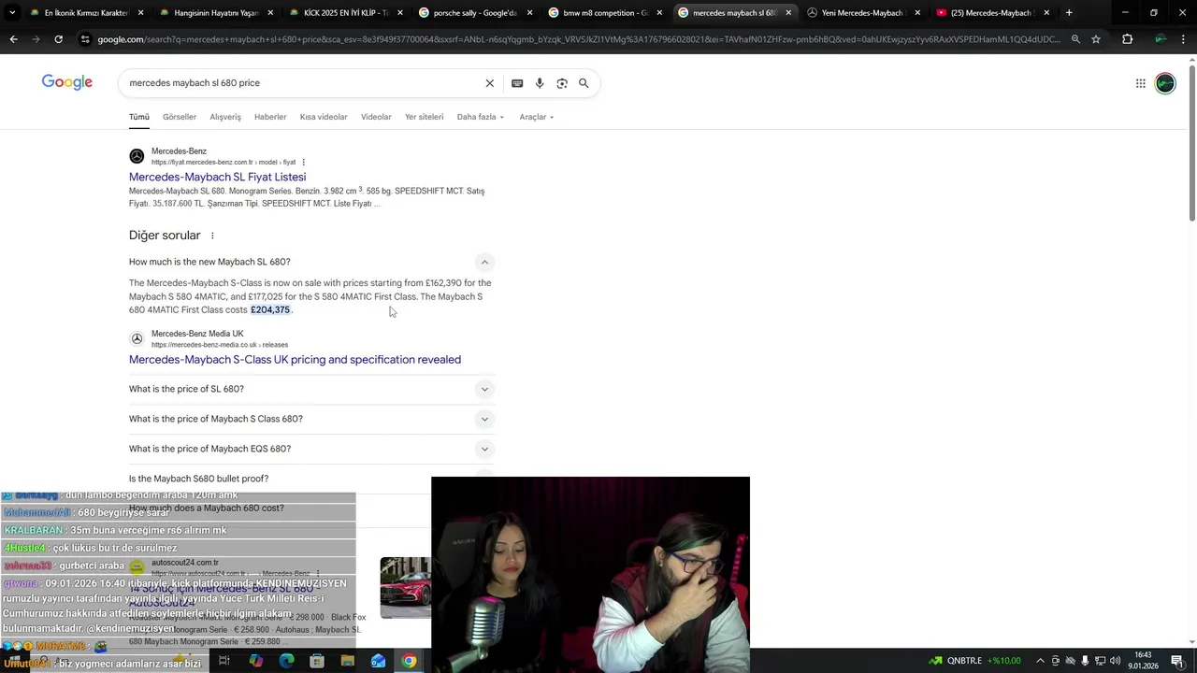Open the Araçlar tools dropdown
Image resolution: width=1197 pixels, height=673 pixels.
tap(537, 117)
